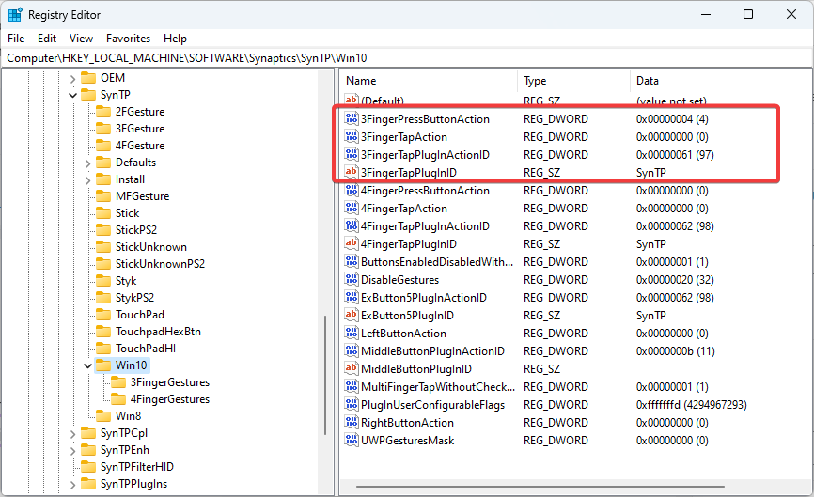Screen dimensions: 814x497
Task: Select the ButtonsEnabledDisabledWith... value name
Action: pos(437,262)
